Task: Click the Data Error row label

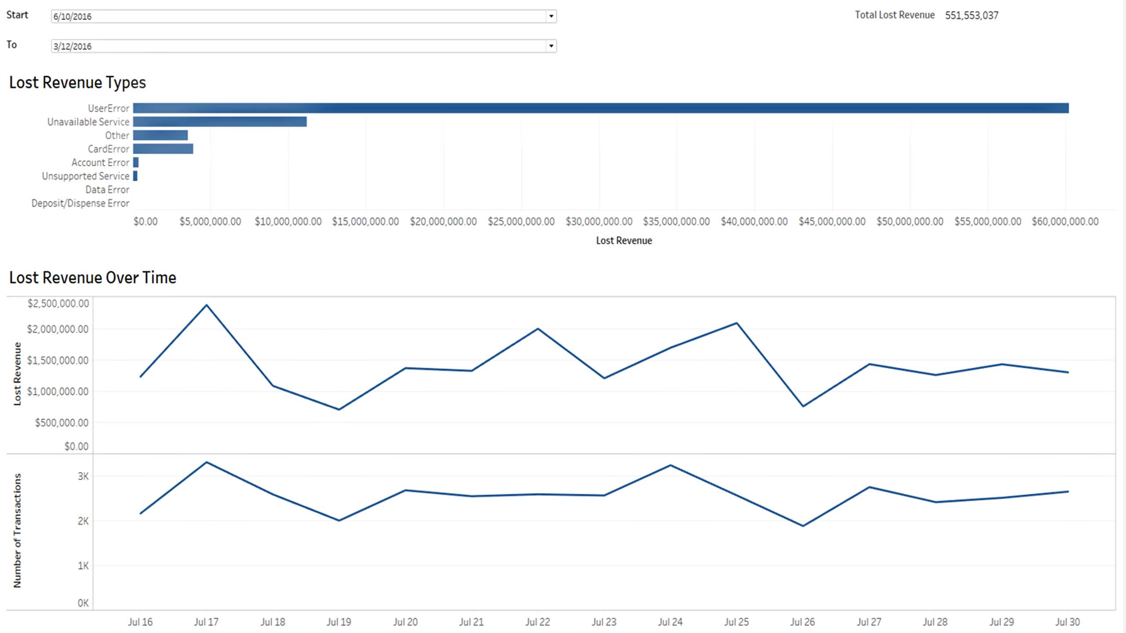Action: (107, 190)
